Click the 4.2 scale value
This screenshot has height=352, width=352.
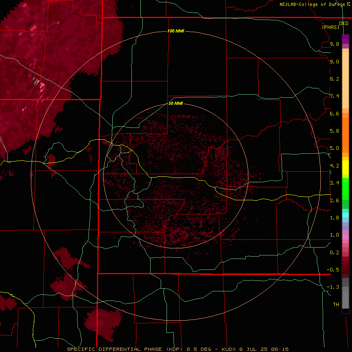334,166
